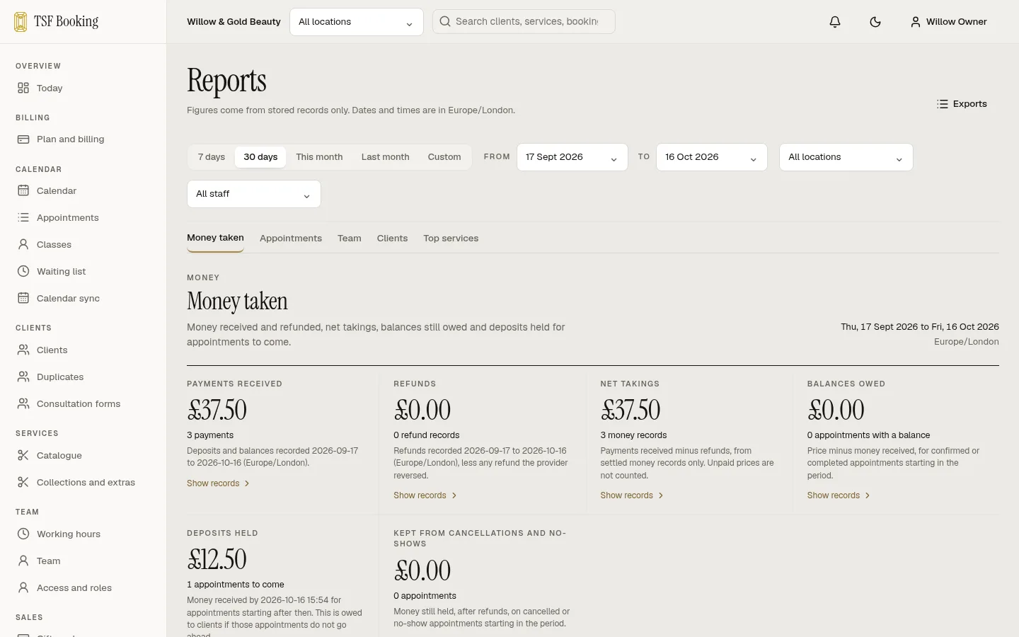The width and height of the screenshot is (1019, 637).
Task: Show records for Refunds
Action: point(425,495)
